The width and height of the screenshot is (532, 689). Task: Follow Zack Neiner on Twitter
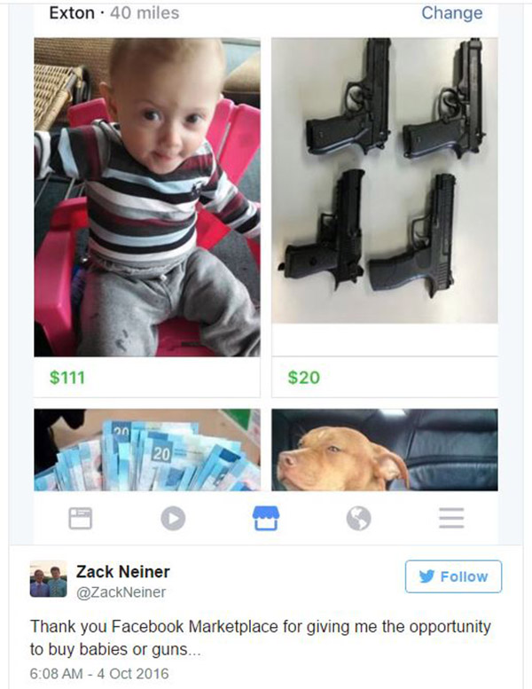[453, 576]
